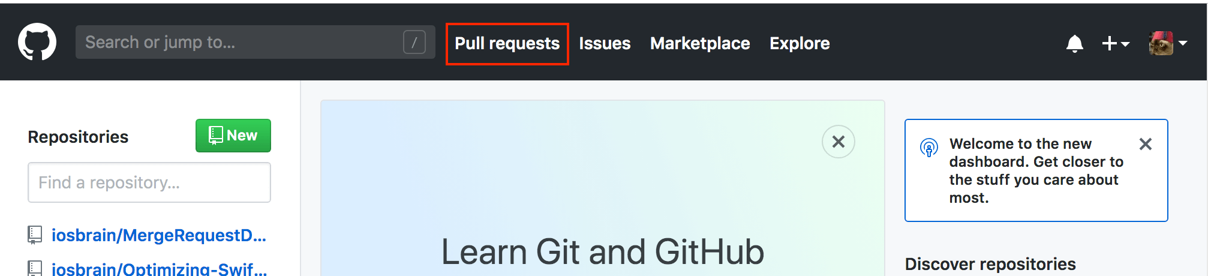The height and width of the screenshot is (276, 1208).
Task: Open the iosbrain/MergeRequestD… repository link
Action: pos(158,235)
